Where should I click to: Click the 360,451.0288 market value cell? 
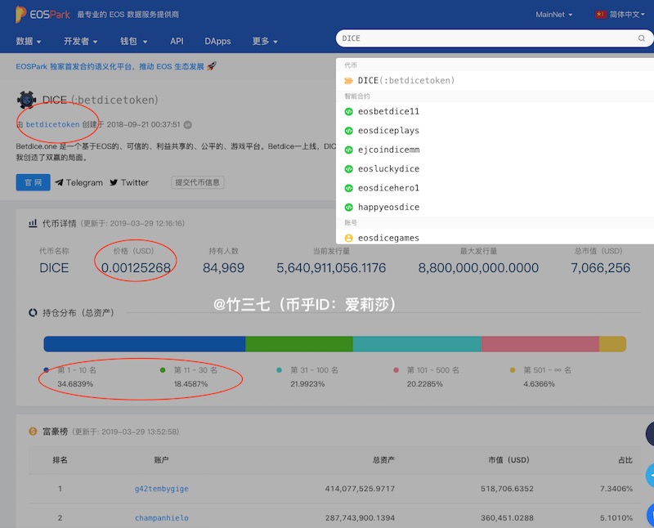click(x=507, y=518)
